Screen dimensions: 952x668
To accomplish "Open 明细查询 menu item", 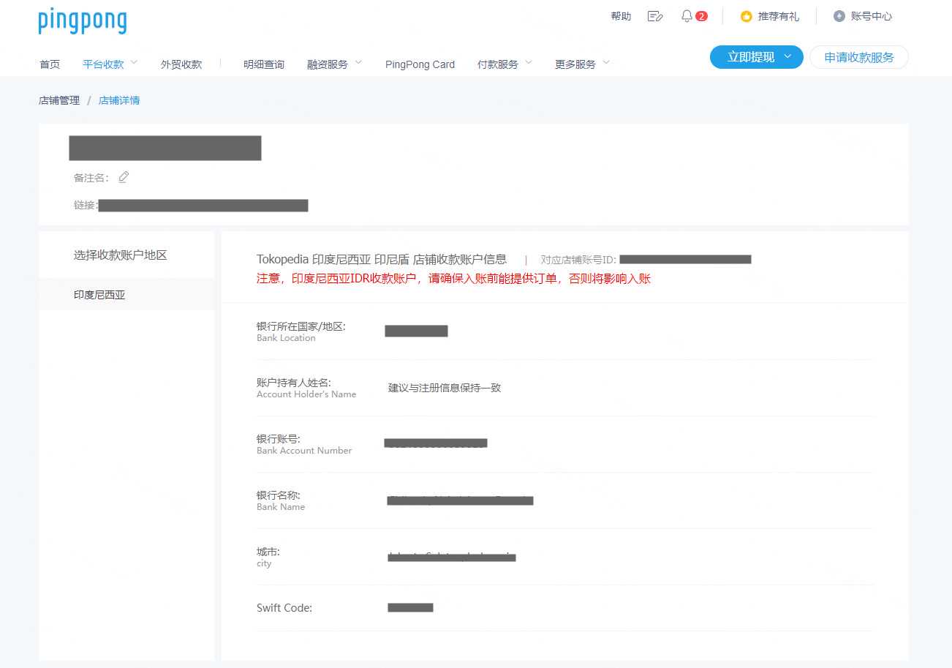I will pyautogui.click(x=264, y=64).
